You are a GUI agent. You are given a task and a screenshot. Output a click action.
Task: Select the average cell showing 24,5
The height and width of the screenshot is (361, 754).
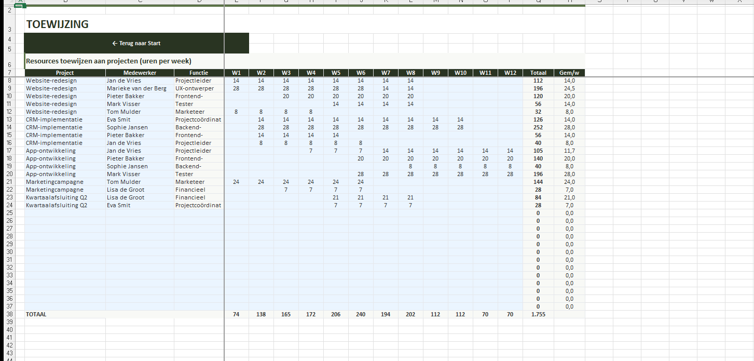pyautogui.click(x=569, y=88)
